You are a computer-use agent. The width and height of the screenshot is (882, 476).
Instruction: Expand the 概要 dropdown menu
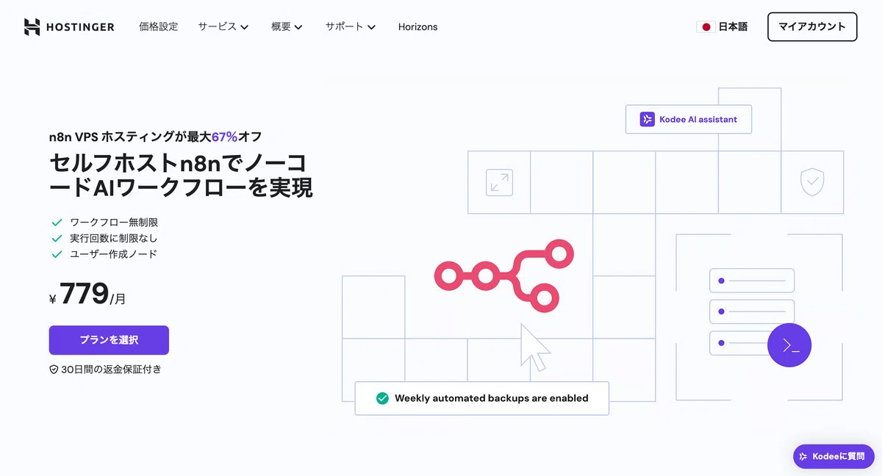tap(287, 26)
